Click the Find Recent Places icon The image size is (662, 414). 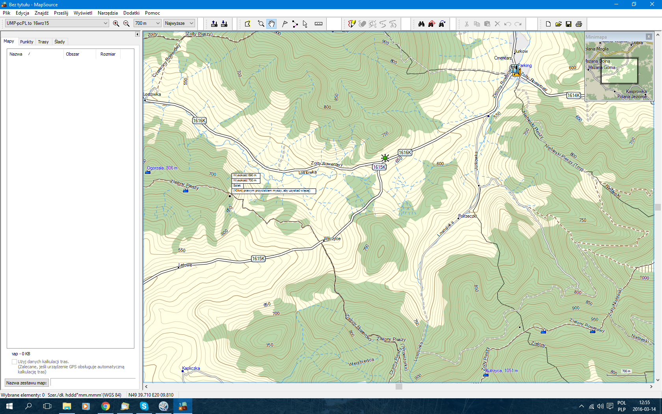click(x=442, y=24)
